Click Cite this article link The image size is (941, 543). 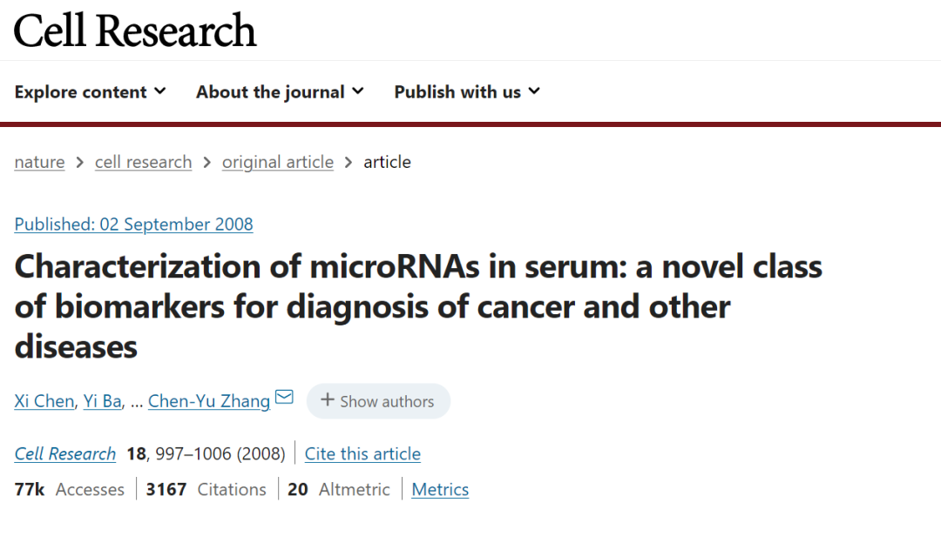tap(362, 453)
